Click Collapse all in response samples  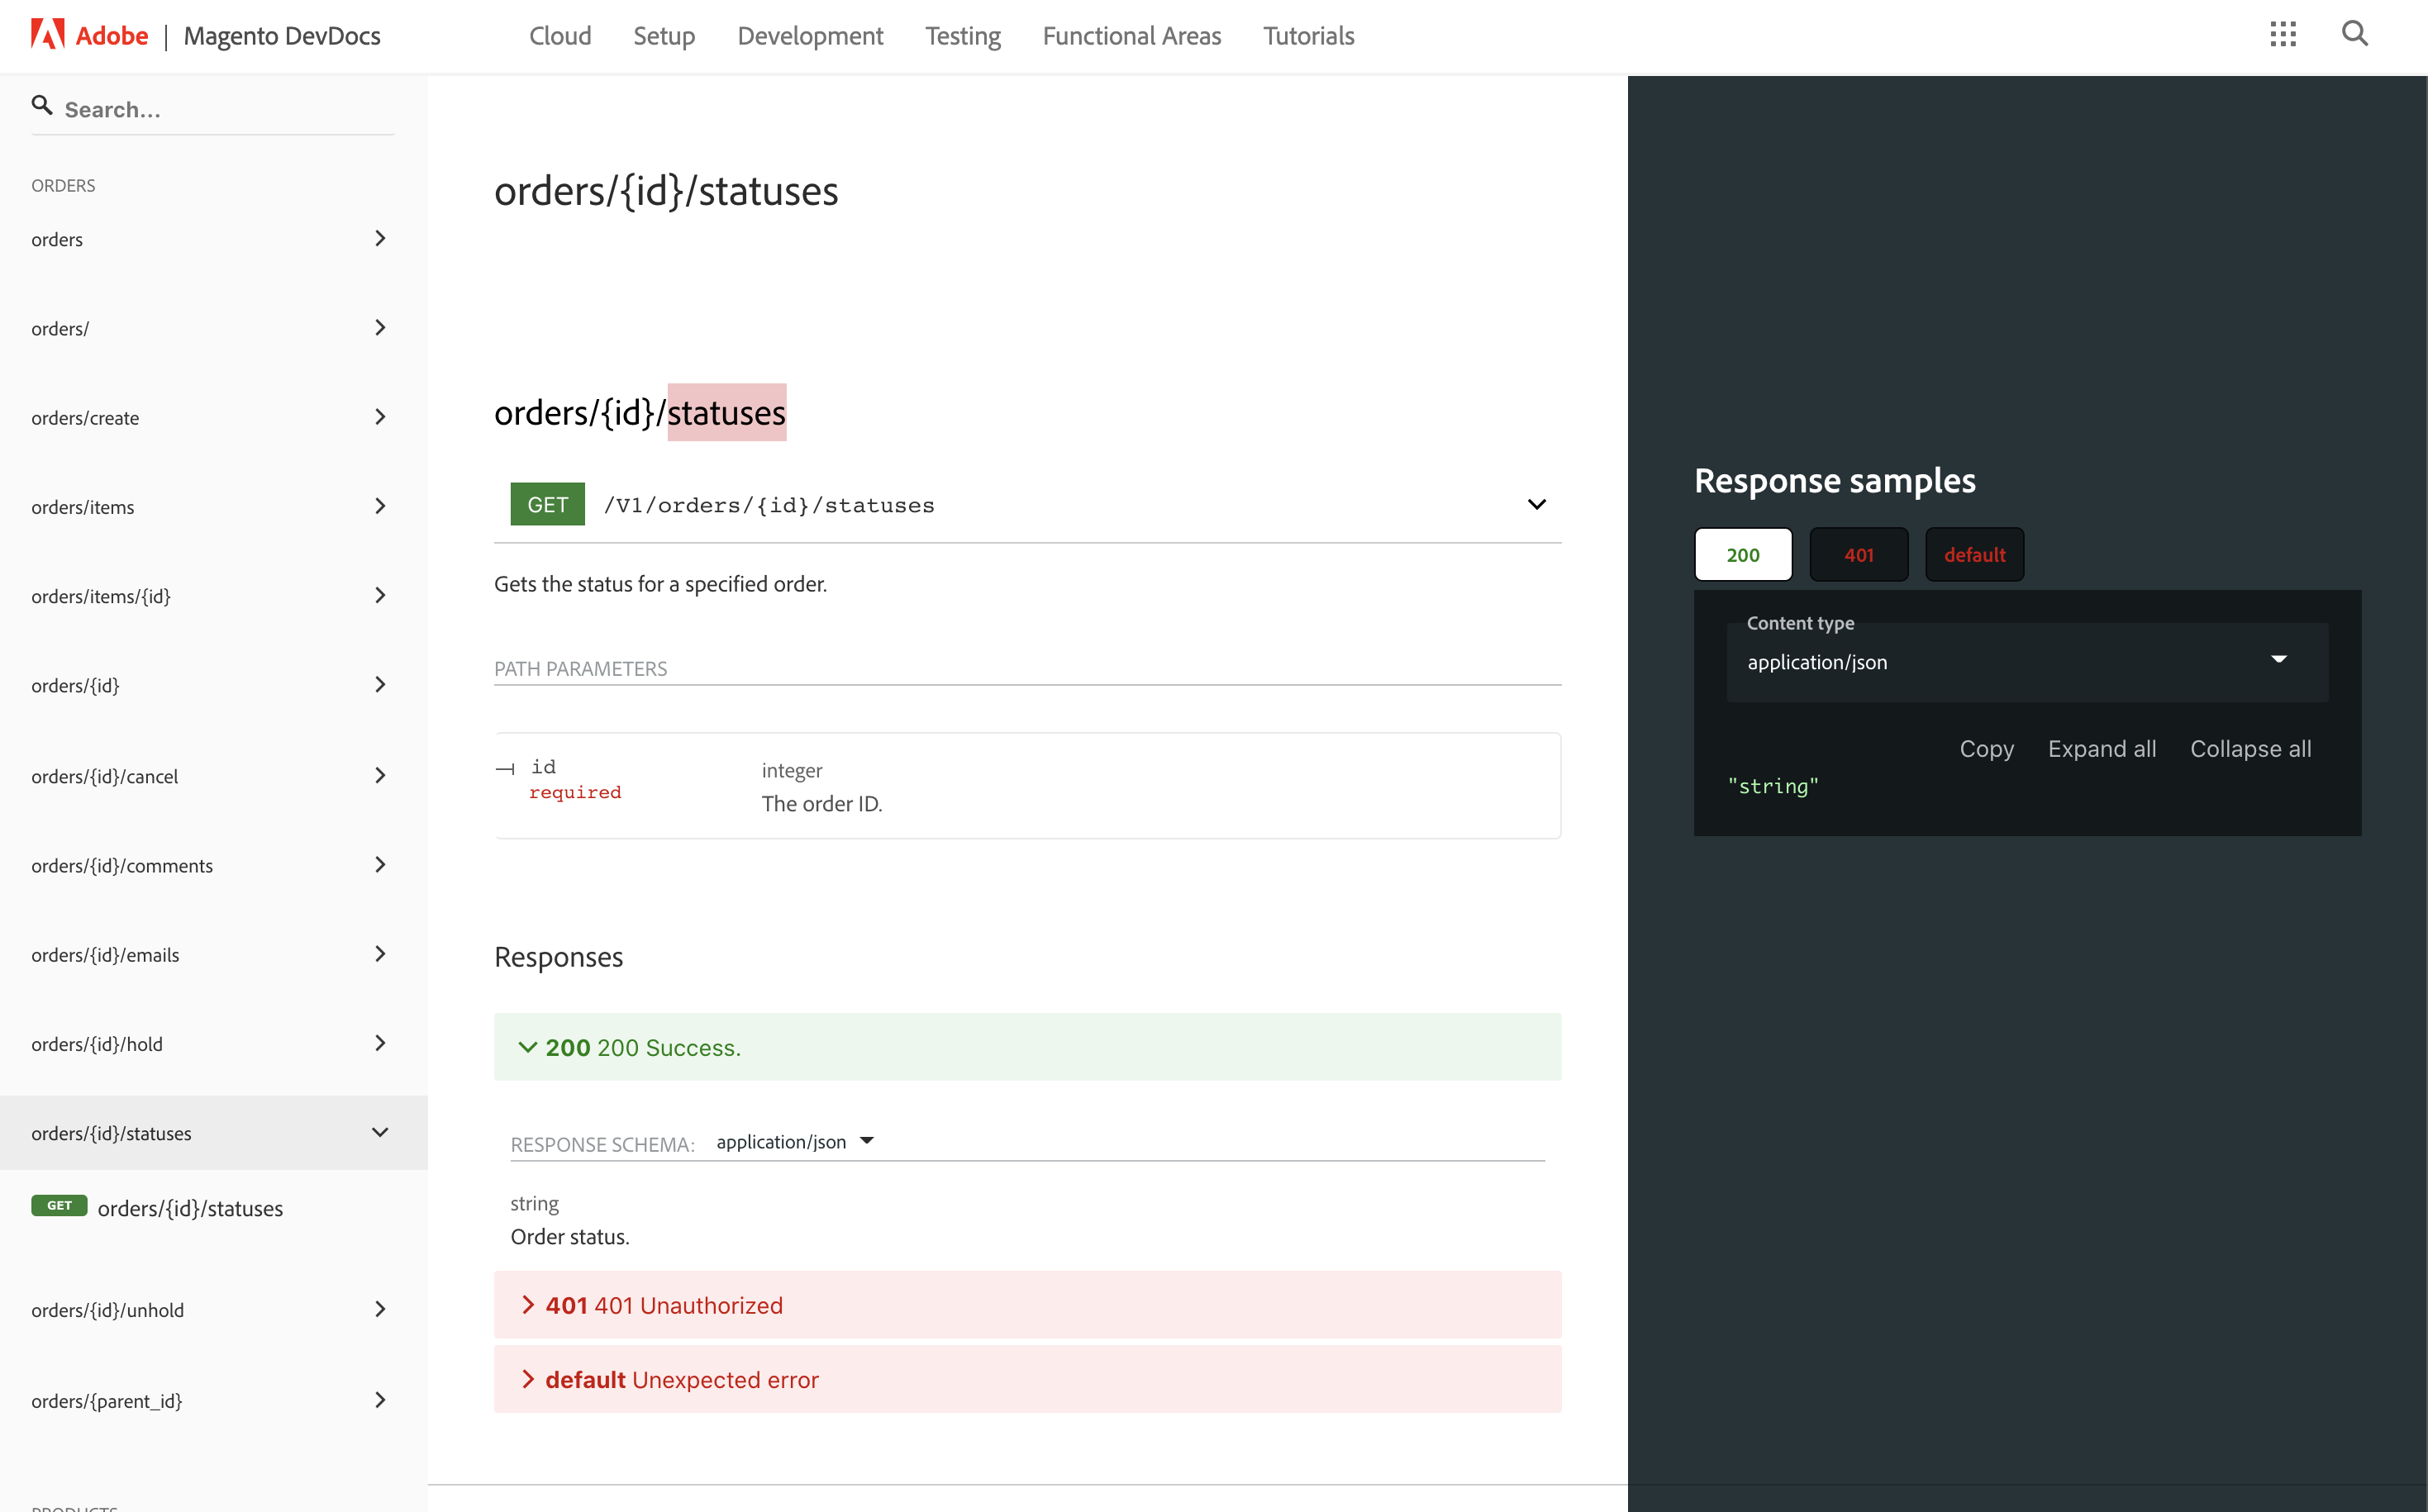(x=2250, y=749)
